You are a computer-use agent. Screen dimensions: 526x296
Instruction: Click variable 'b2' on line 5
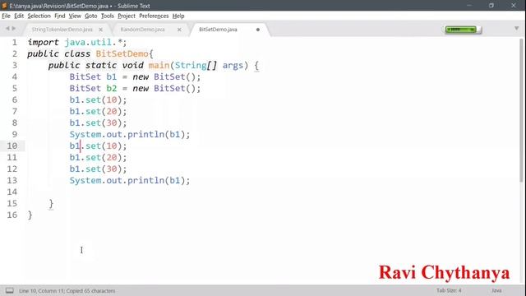click(x=112, y=88)
